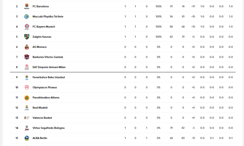
Task: Click the FC Barcelona club logo
Action: tap(27, 7)
